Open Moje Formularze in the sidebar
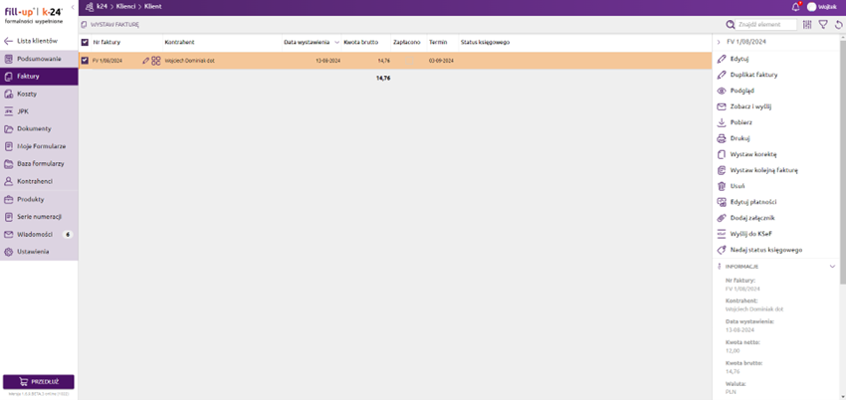This screenshot has height=400, width=846. [x=39, y=146]
